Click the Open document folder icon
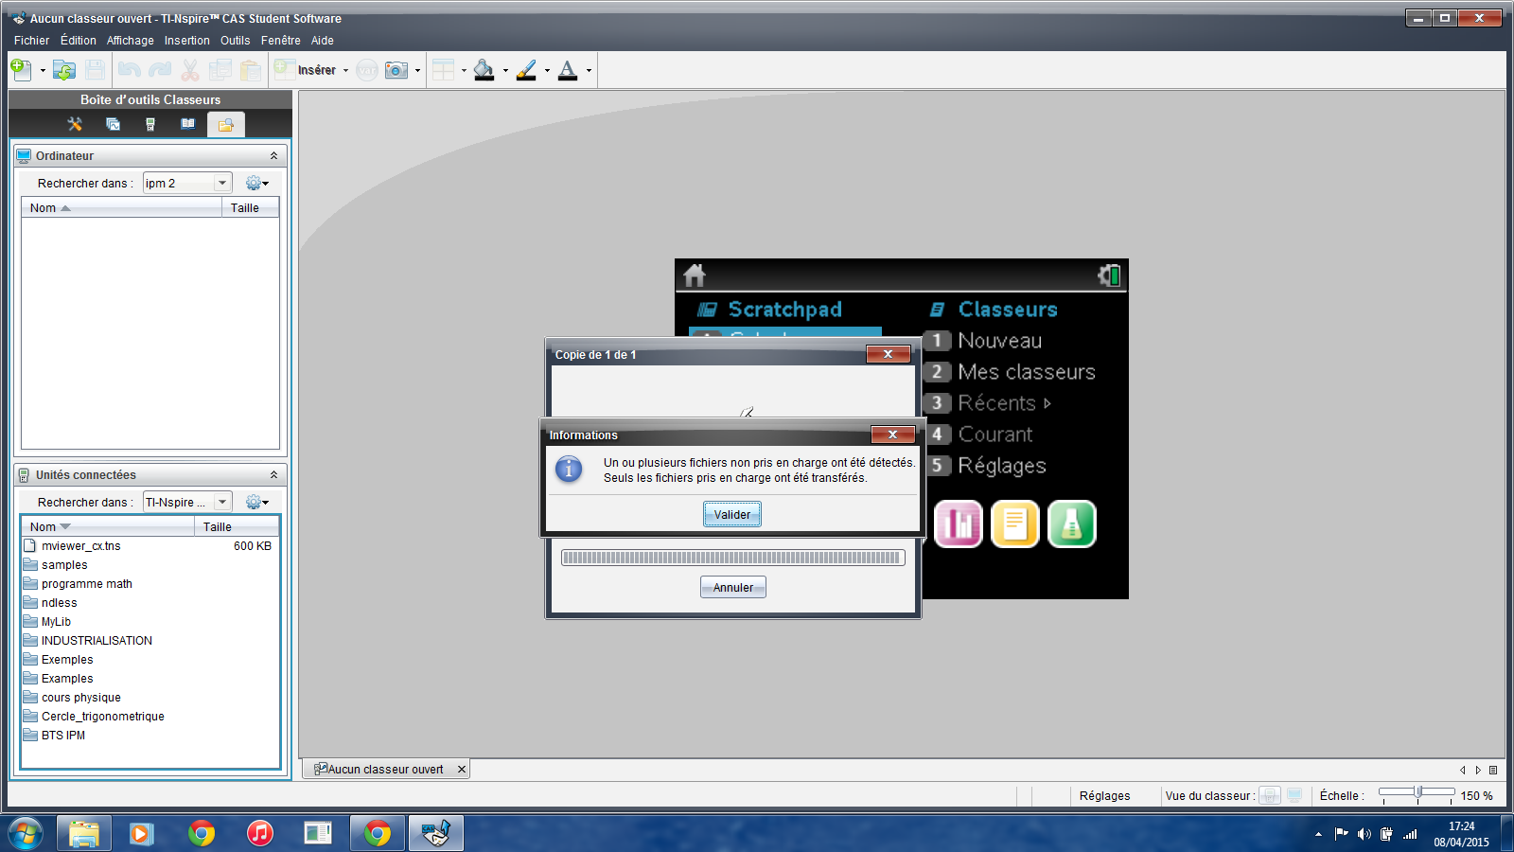The image size is (1514, 852). pos(64,69)
